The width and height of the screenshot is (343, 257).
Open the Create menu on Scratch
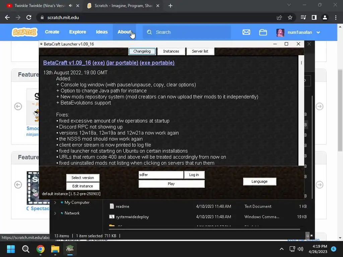coord(52,32)
